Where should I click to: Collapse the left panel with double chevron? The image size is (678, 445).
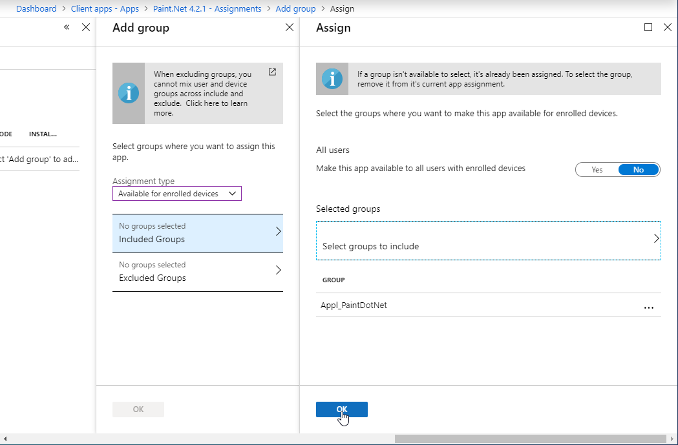point(67,28)
